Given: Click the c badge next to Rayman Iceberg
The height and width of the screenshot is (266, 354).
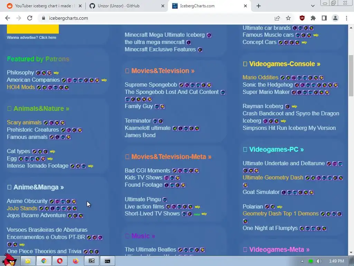Looking at the screenshot, I should (x=287, y=107).
